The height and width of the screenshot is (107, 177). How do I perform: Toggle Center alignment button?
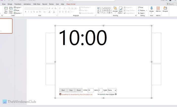(x=63, y=12)
